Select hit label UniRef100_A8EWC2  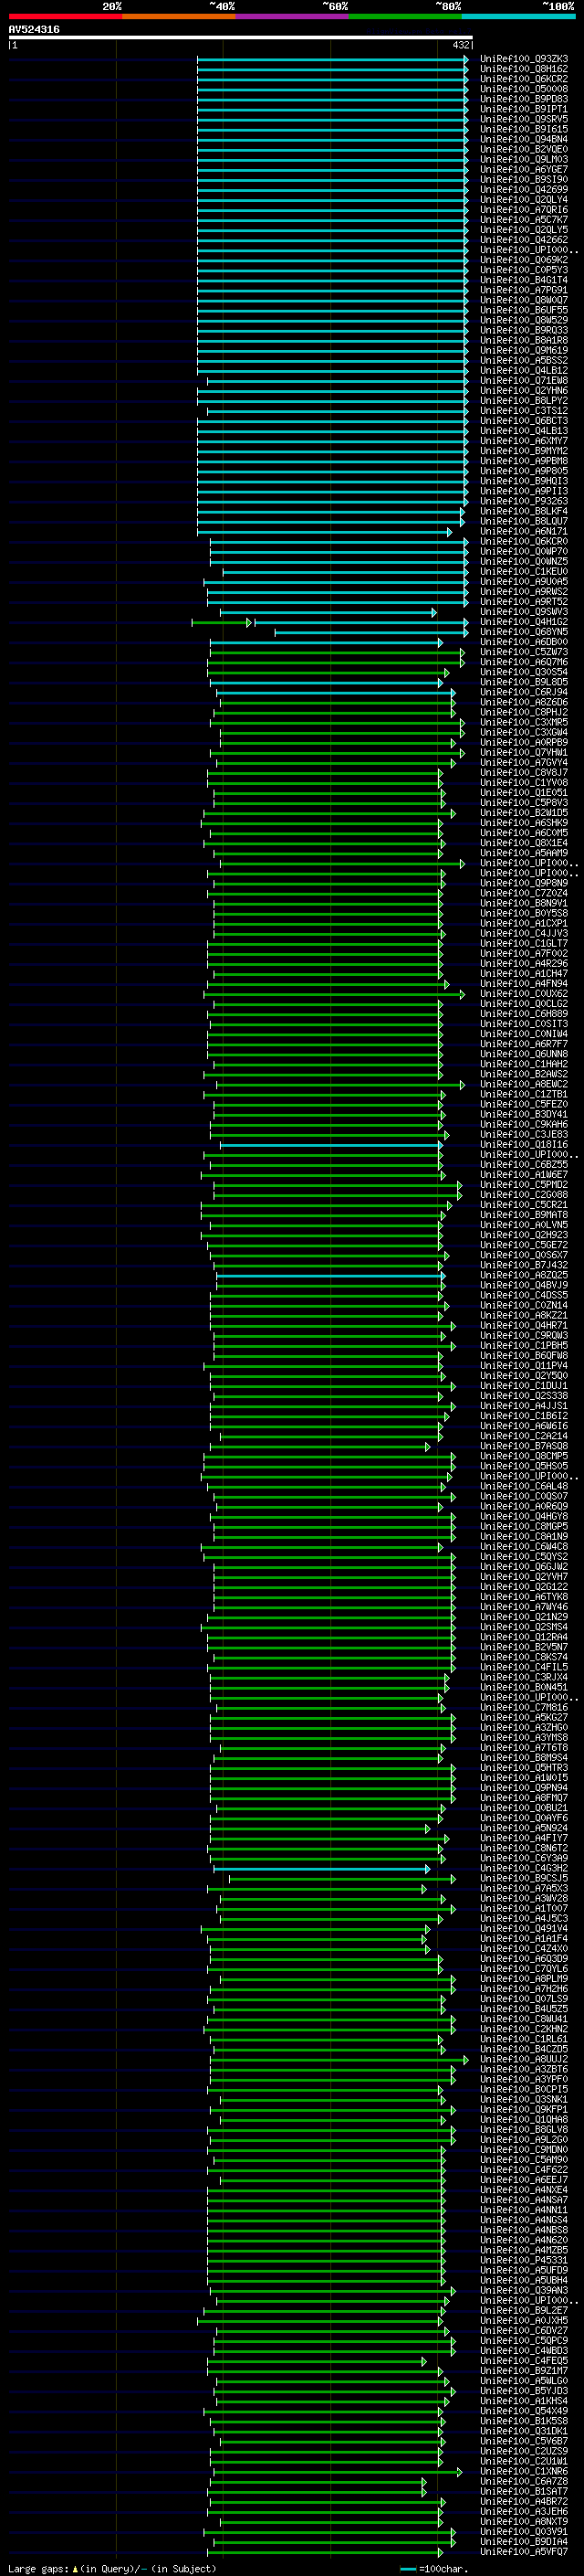coord(524,1084)
